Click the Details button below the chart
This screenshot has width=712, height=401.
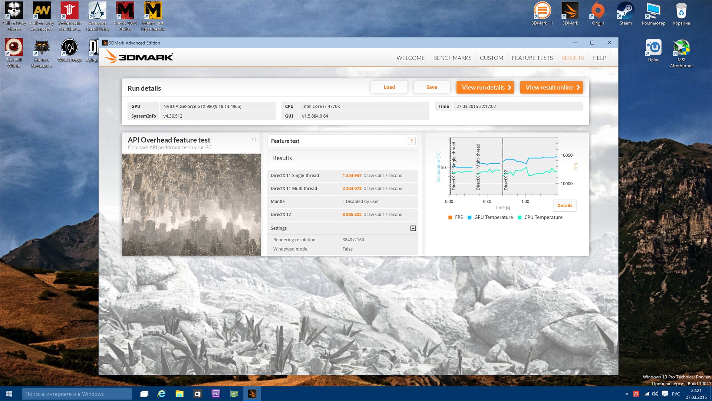point(565,206)
